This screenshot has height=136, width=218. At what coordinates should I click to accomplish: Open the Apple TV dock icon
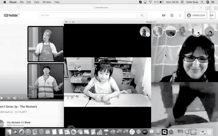pyautogui.click(x=145, y=132)
